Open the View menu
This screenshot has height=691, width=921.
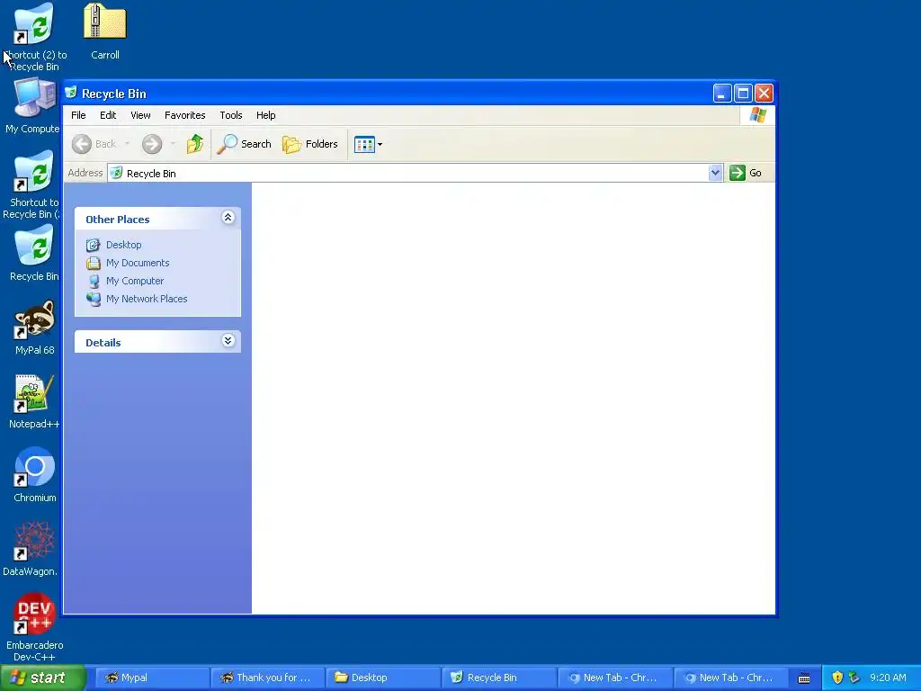tap(140, 115)
